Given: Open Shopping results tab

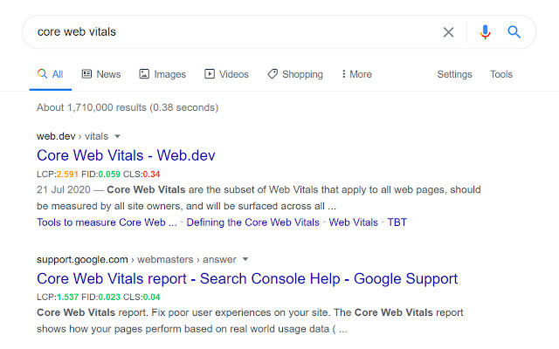Looking at the screenshot, I should pos(295,74).
